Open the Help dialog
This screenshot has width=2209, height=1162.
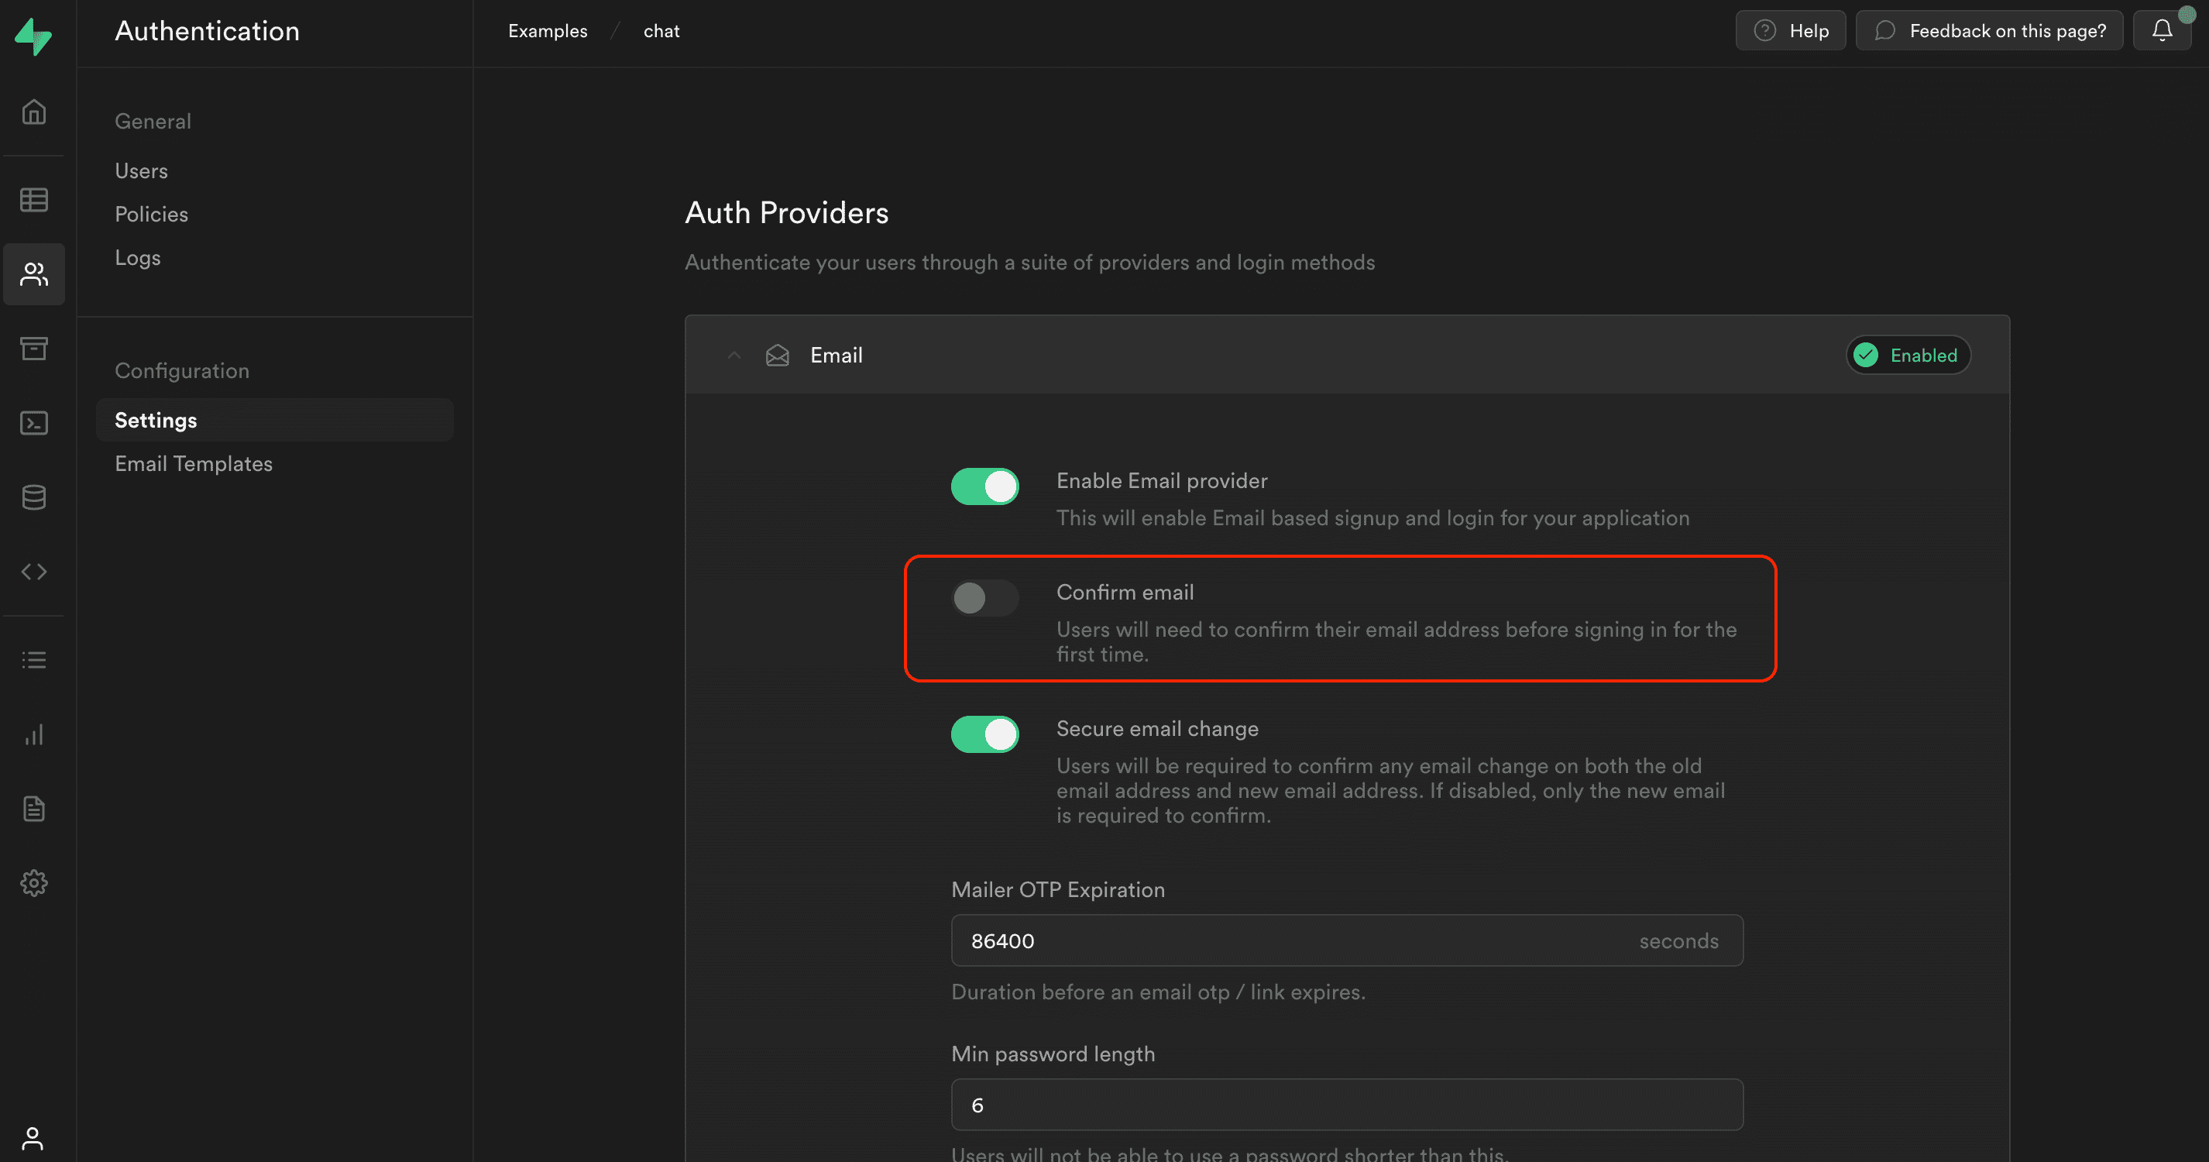pyautogui.click(x=1791, y=29)
